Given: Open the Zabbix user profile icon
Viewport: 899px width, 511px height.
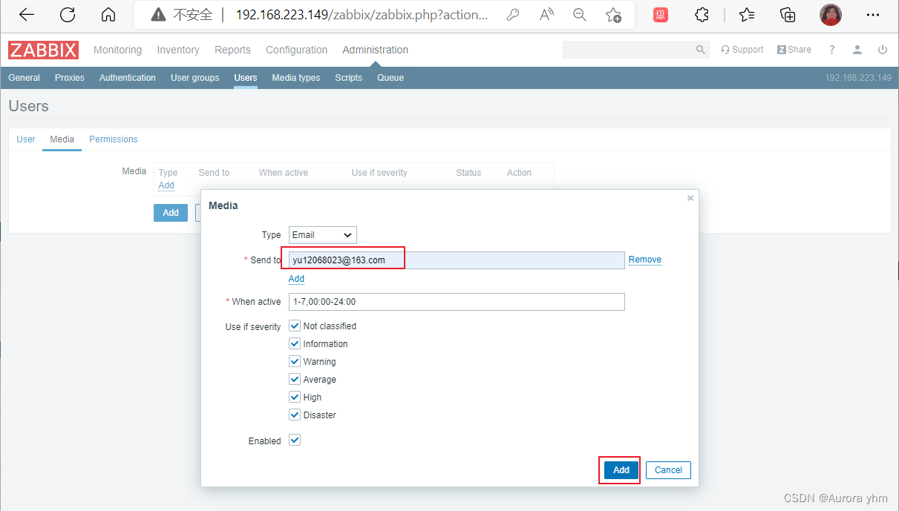Looking at the screenshot, I should [x=857, y=50].
